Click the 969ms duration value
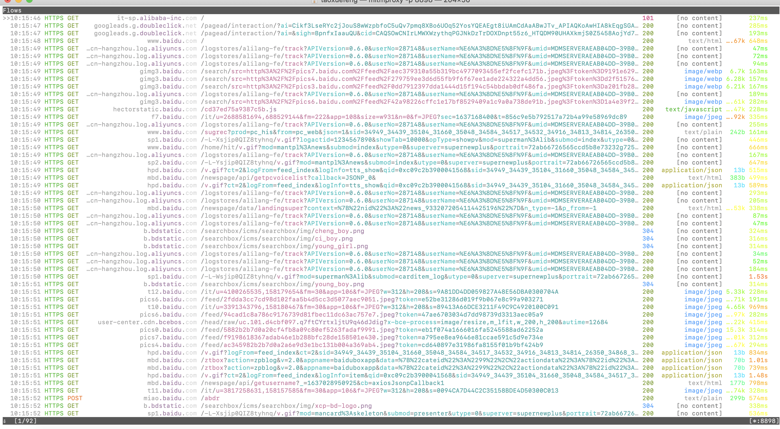The image size is (780, 429). coord(758,307)
